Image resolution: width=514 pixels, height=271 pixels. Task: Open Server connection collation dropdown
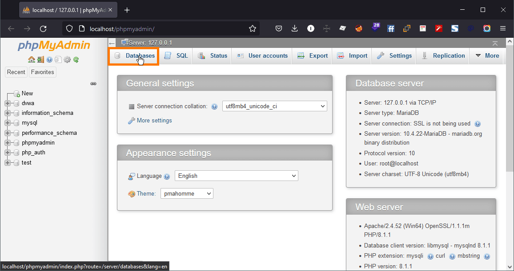pyautogui.click(x=275, y=106)
